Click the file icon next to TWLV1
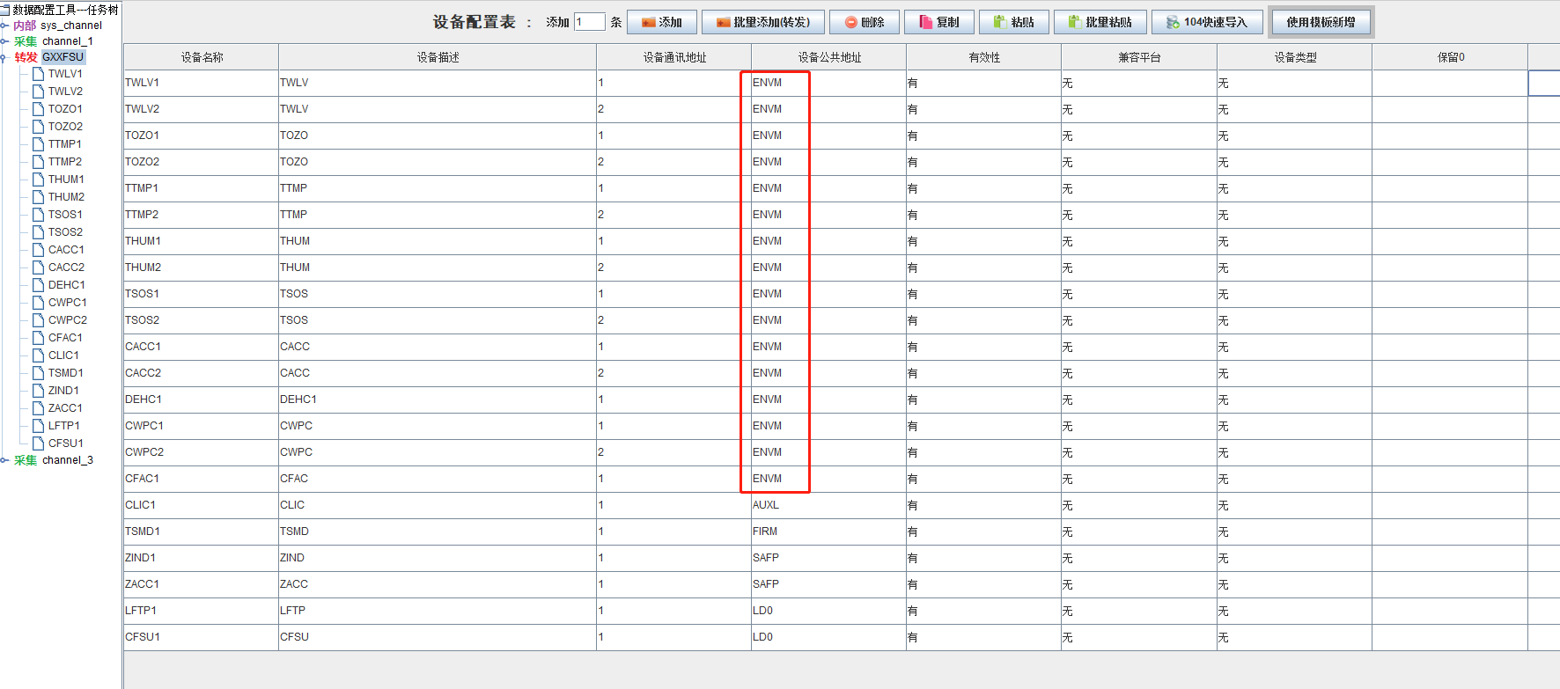 [38, 74]
